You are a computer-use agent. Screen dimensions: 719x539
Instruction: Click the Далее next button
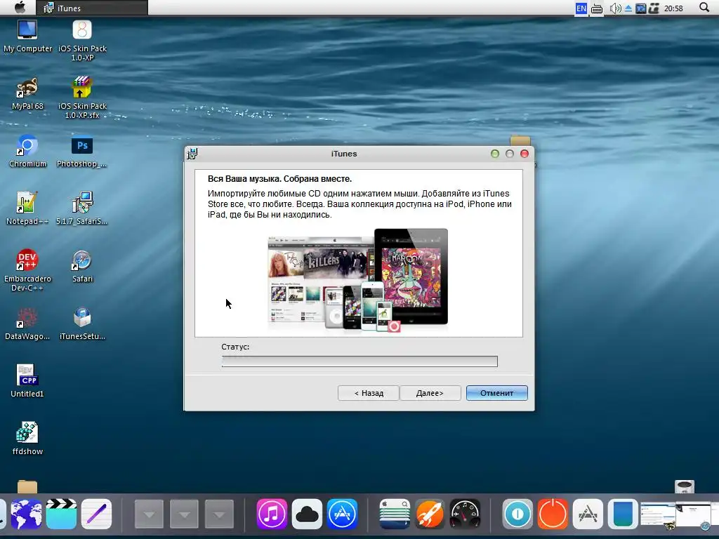(430, 393)
